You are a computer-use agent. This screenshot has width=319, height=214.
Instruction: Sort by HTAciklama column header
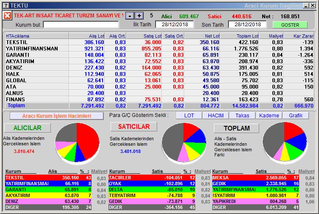(37, 36)
